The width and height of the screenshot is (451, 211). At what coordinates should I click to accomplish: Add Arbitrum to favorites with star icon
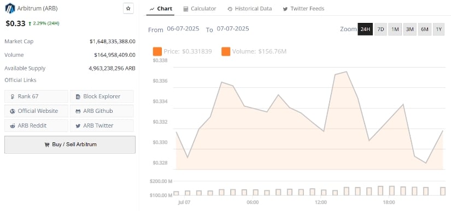(x=128, y=8)
